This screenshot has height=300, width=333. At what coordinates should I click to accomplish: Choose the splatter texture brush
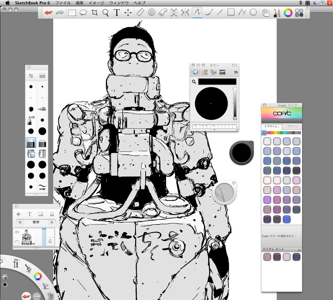point(31,109)
